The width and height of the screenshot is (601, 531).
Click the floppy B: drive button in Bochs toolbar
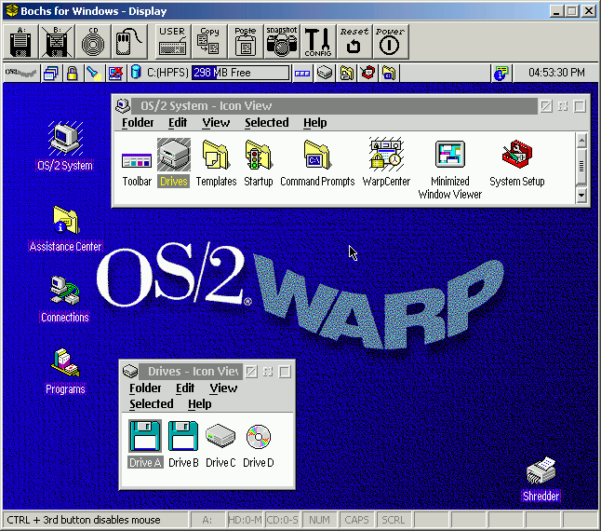tap(57, 42)
